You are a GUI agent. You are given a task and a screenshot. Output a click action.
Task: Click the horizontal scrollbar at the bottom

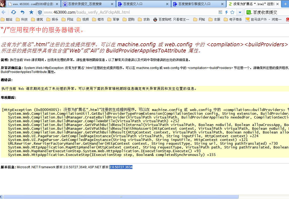click(120, 197)
